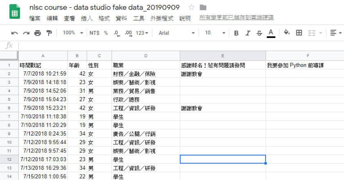Open the Arial font dropdown
344x180 pixels.
click(x=177, y=33)
